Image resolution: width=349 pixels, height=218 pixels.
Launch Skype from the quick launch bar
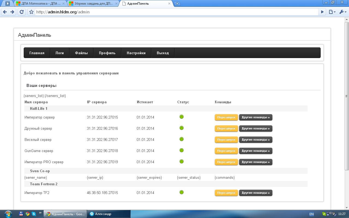coord(34,214)
